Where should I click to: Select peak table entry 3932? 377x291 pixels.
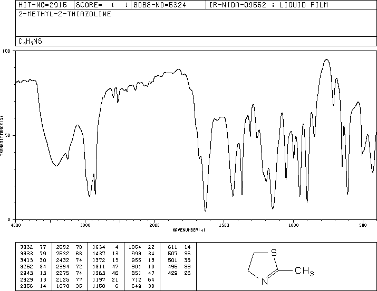coord(26,247)
